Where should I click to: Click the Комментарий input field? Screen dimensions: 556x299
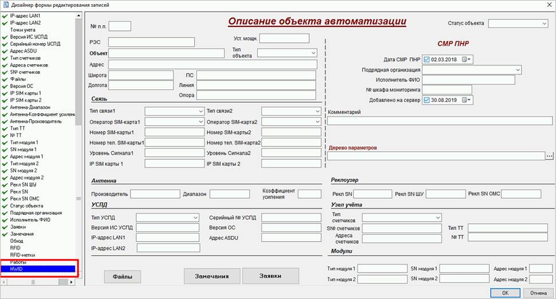440,121
